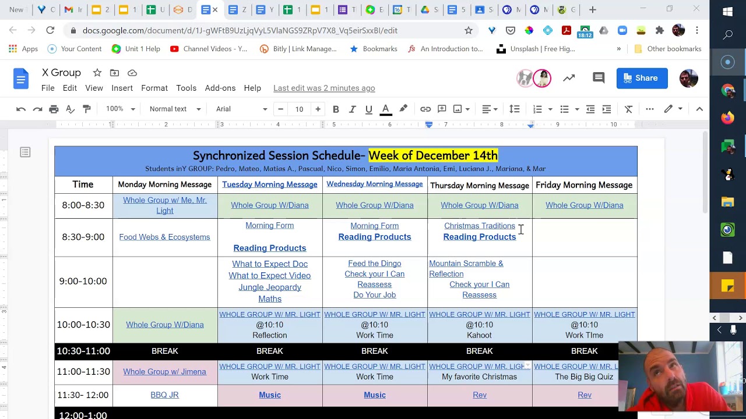Open the highlight color tool
The image size is (746, 419).
pos(403,109)
